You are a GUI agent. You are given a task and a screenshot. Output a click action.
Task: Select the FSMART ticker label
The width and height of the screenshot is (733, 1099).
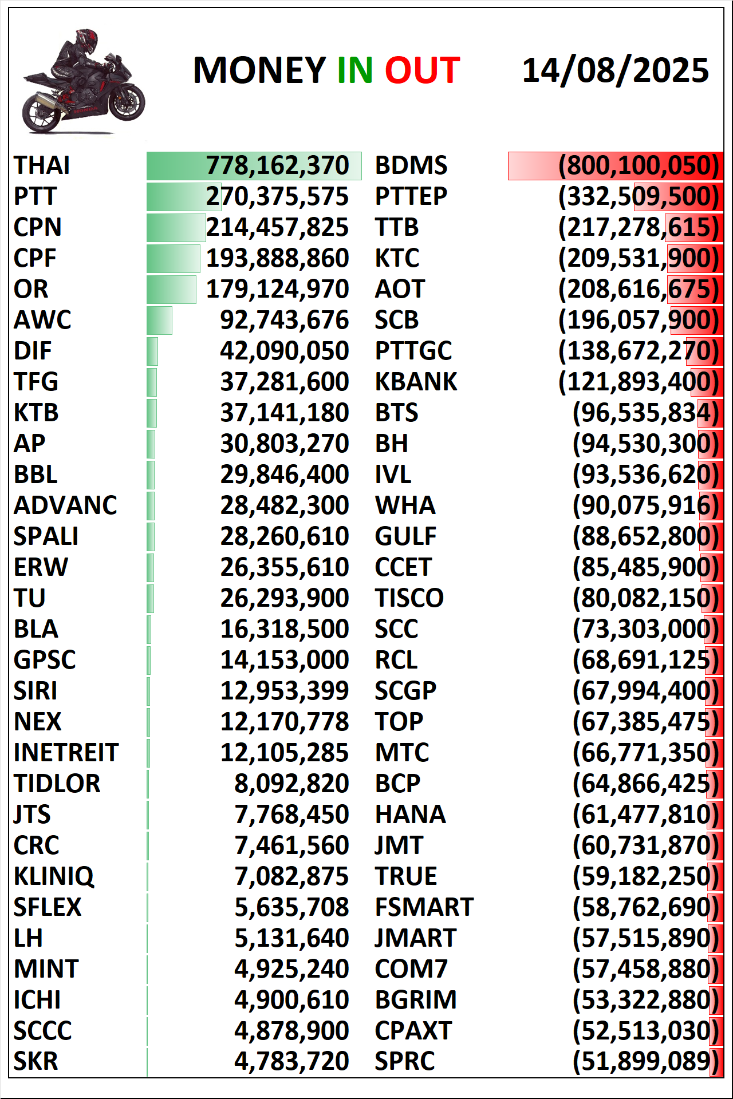click(x=424, y=907)
